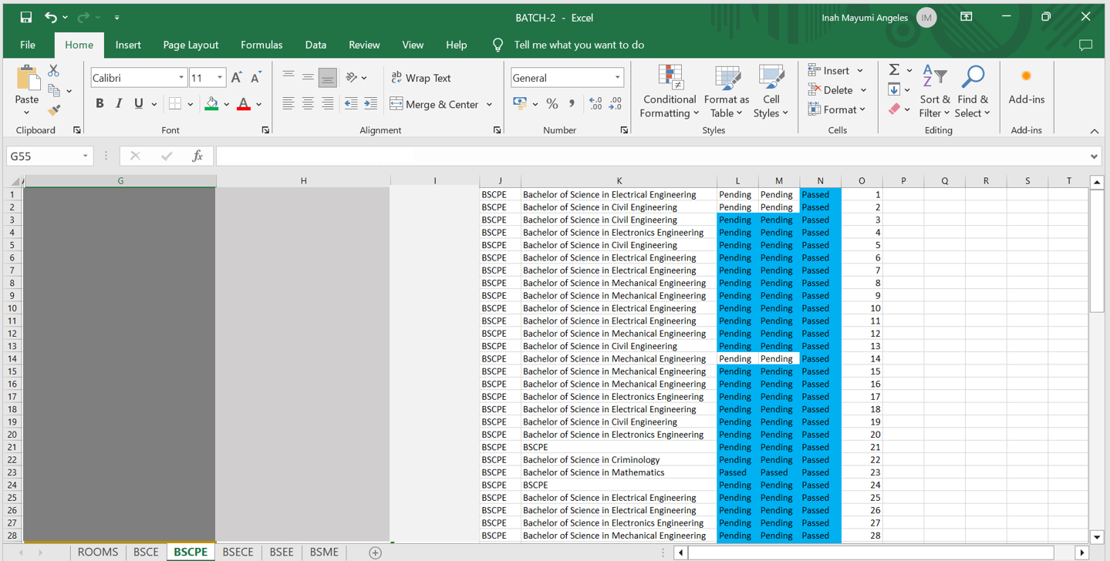Toggle Bold formatting

(100, 104)
